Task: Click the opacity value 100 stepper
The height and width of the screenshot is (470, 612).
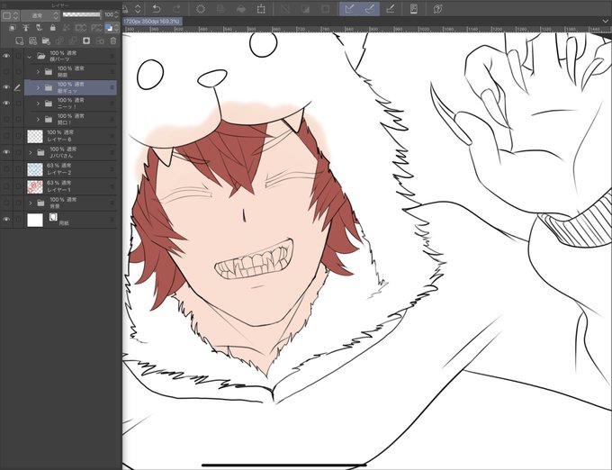Action: pyautogui.click(x=116, y=14)
